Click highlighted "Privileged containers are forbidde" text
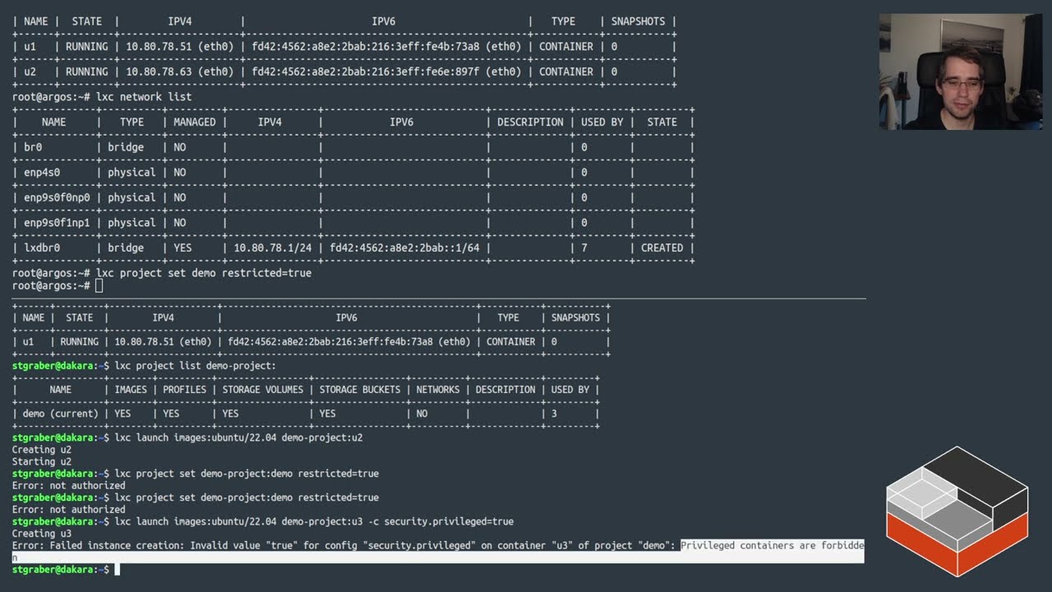 coord(772,545)
